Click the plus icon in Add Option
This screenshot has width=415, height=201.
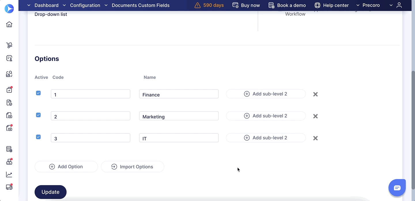coord(52,167)
